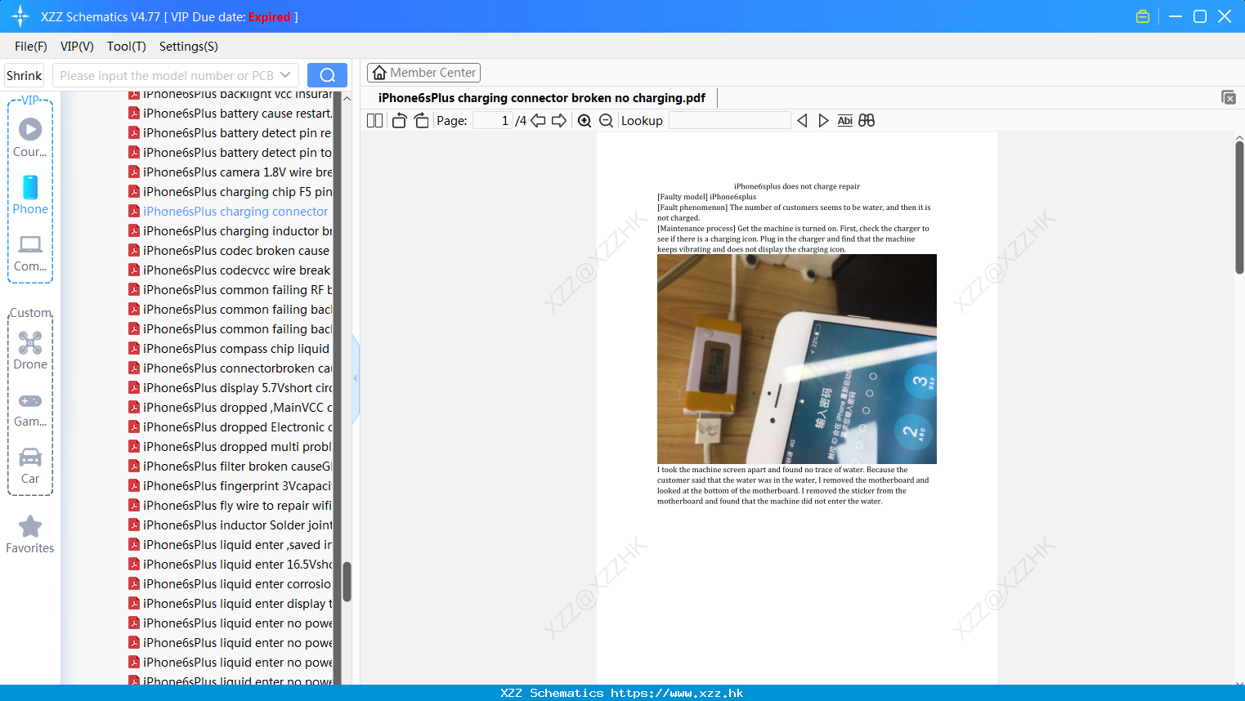Open iPhone6sPlus fingerprint 3Vcapacitor file
Screen dimensions: 1245x701
(x=230, y=486)
